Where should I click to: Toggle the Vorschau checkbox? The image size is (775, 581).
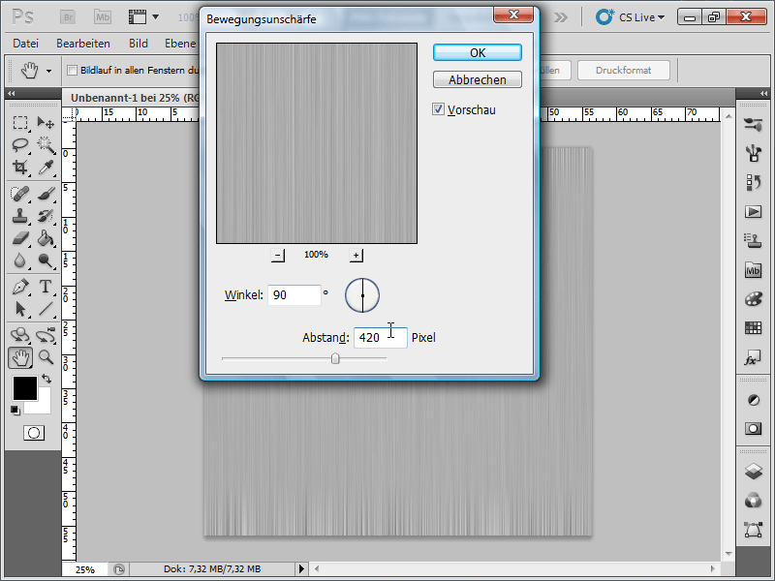(x=438, y=109)
